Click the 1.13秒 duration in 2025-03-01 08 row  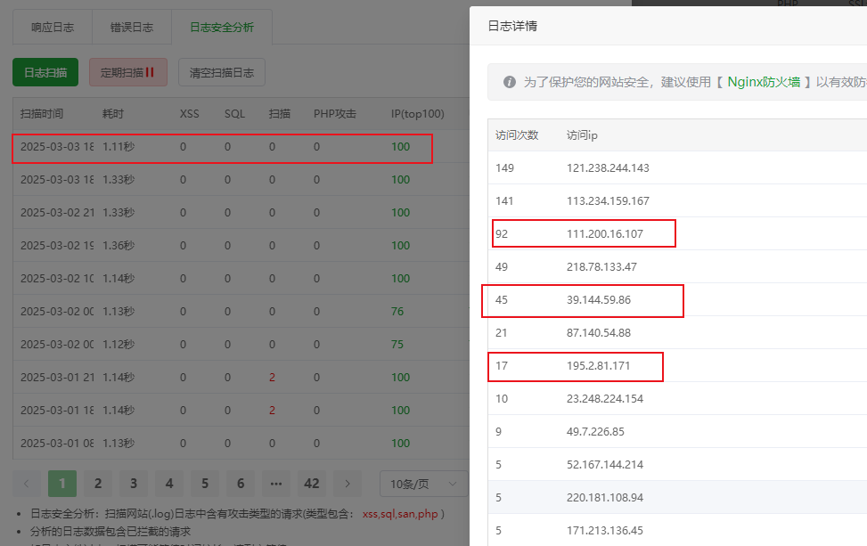click(x=119, y=444)
